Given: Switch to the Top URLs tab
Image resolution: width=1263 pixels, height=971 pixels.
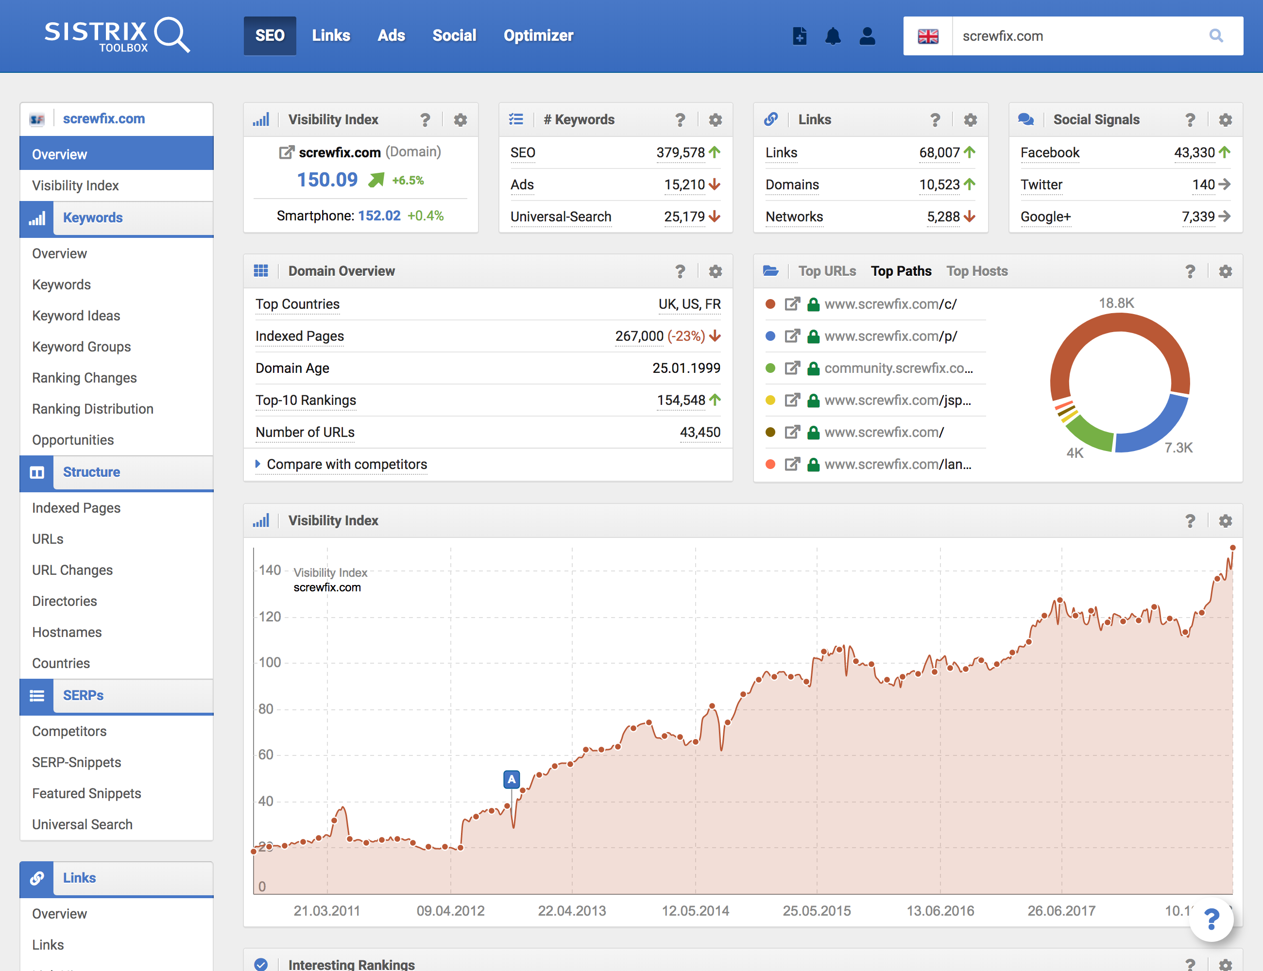Looking at the screenshot, I should point(826,271).
